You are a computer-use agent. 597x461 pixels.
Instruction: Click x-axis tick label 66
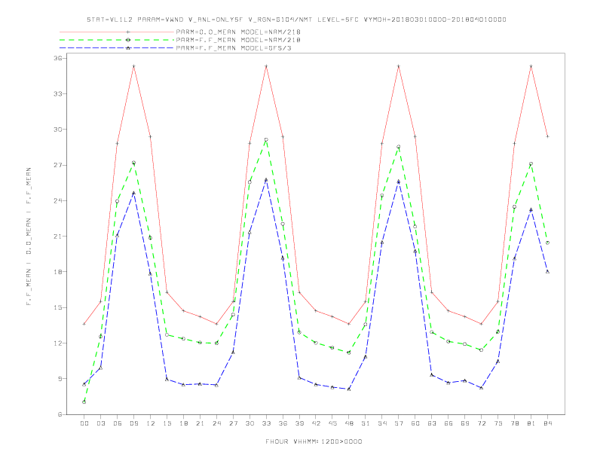pos(449,423)
